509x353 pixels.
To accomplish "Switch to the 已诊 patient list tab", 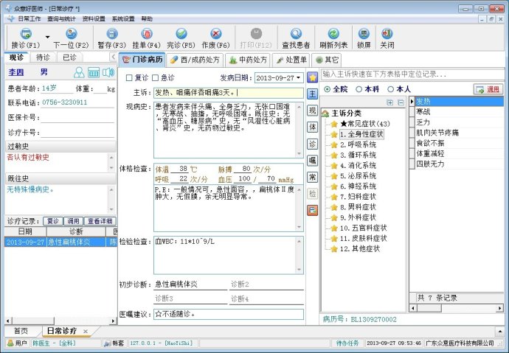I will tap(69, 57).
